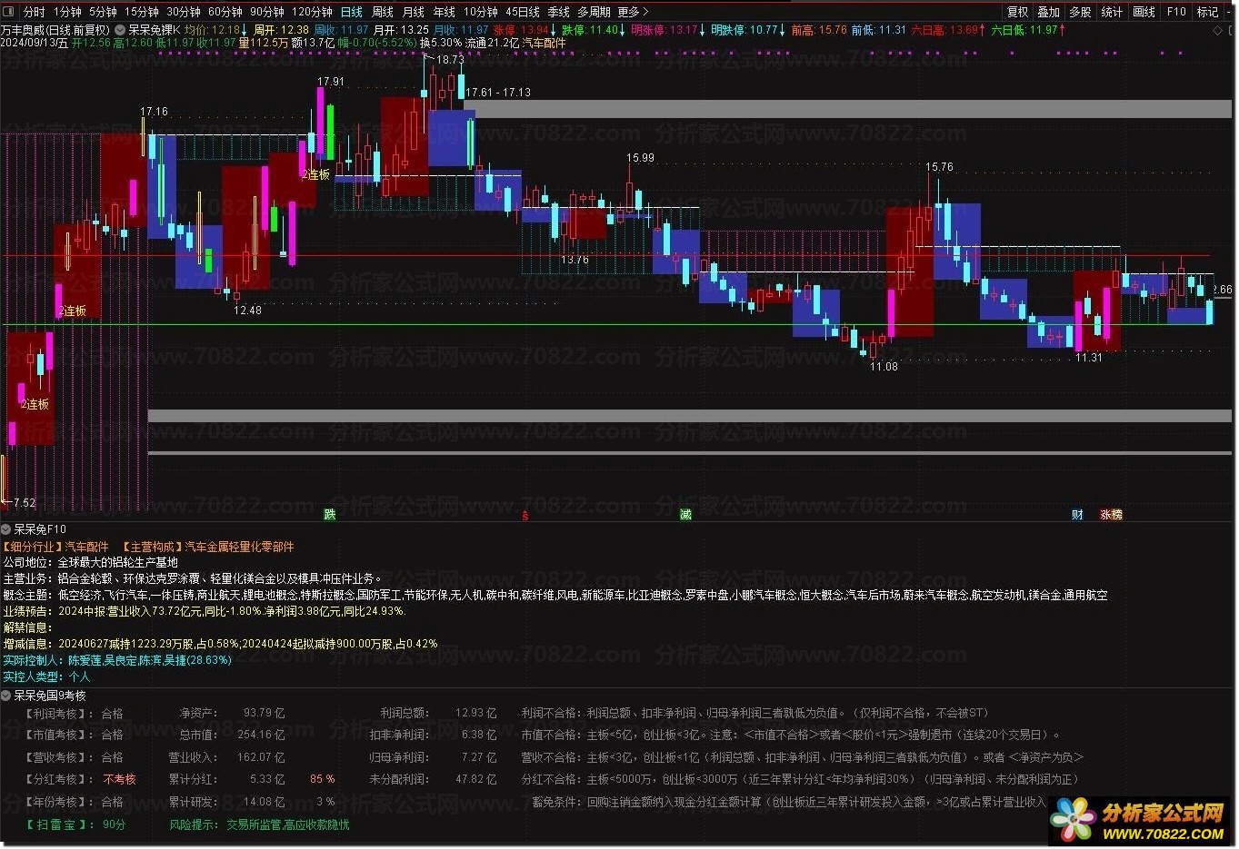The height and width of the screenshot is (849, 1239).
Task: Click the 【扫雷宝】 score label
Action: [58, 824]
